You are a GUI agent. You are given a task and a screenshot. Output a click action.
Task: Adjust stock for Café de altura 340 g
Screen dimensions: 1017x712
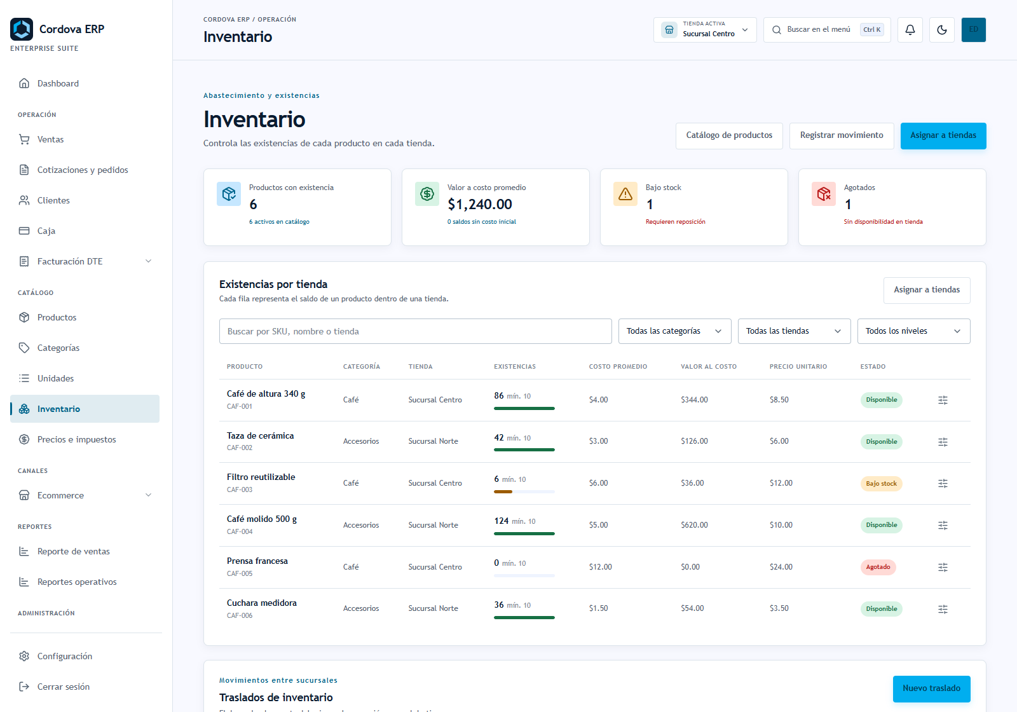point(943,400)
